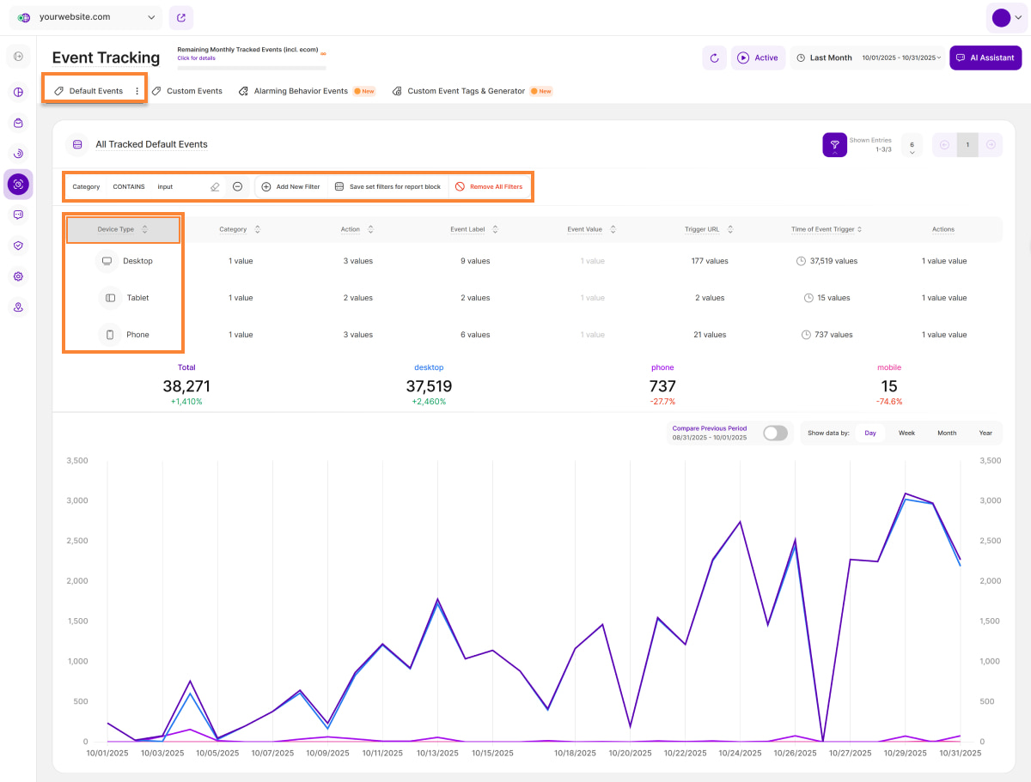Open Event Tracking icon in left sidebar
1031x782 pixels.
tap(19, 184)
